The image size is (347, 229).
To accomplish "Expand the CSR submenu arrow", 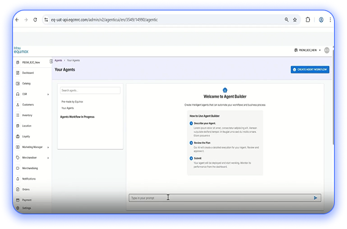I will (48, 94).
